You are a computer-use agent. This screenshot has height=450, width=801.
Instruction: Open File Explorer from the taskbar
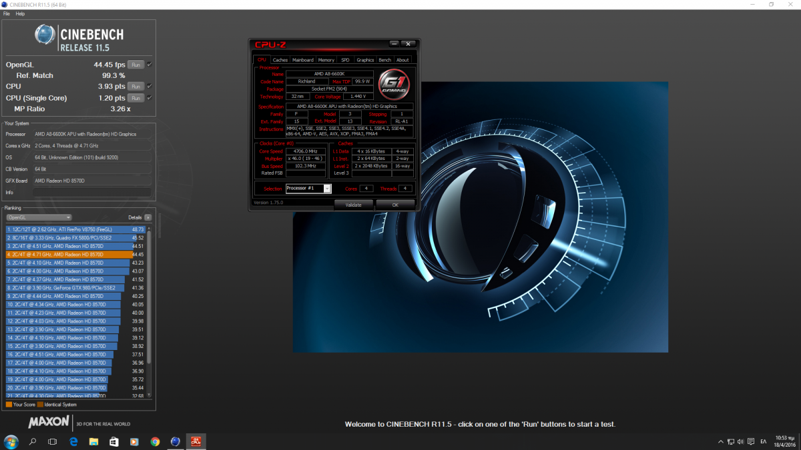point(93,441)
